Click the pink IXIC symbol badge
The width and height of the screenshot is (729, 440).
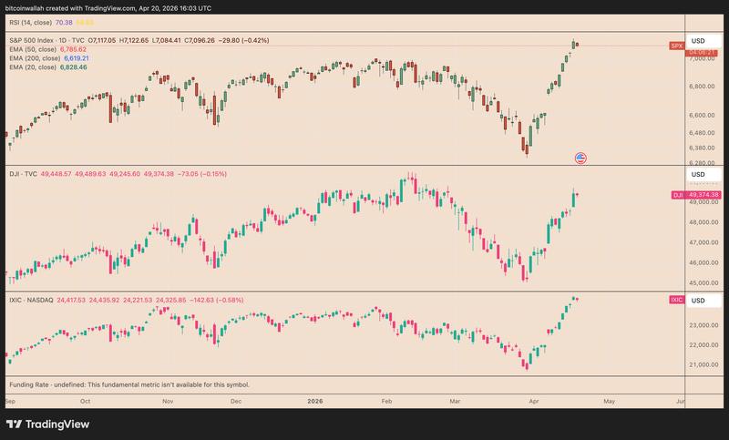[x=676, y=300]
